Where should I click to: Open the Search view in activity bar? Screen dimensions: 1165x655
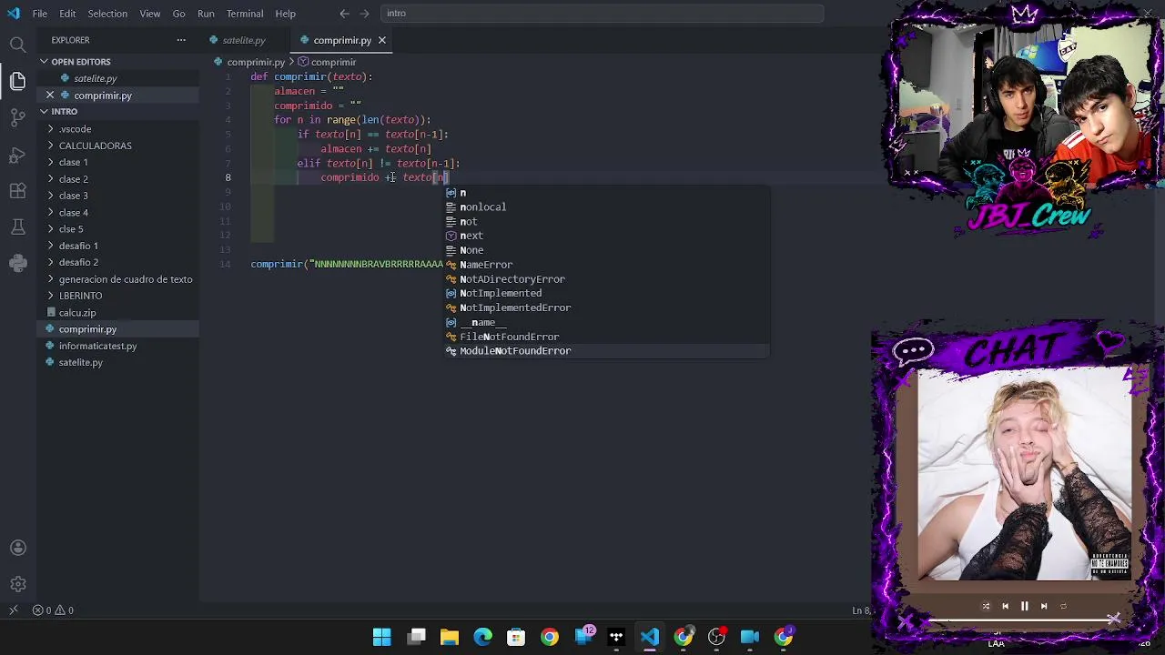[17, 45]
